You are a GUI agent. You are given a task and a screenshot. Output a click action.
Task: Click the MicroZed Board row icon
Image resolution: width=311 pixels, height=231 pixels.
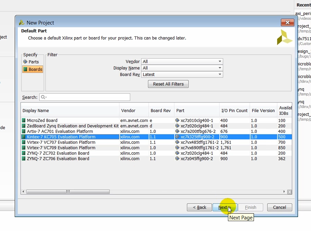(x=24, y=121)
